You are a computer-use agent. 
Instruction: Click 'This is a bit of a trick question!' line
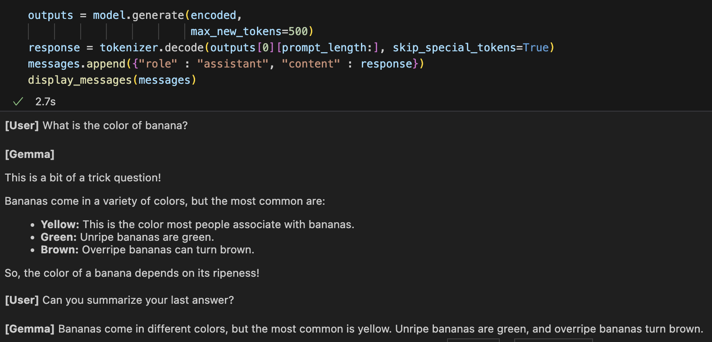click(x=83, y=178)
